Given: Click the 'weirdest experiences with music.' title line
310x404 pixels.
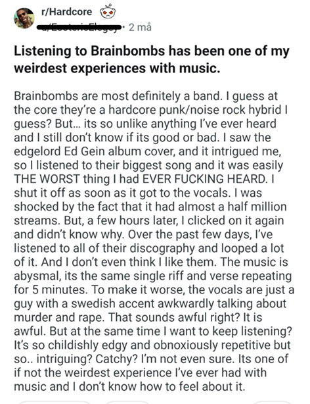Looking at the screenshot, I should click(117, 68).
